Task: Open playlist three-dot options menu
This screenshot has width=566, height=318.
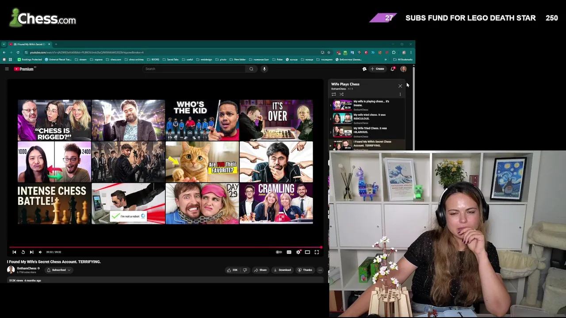Action: pyautogui.click(x=400, y=94)
